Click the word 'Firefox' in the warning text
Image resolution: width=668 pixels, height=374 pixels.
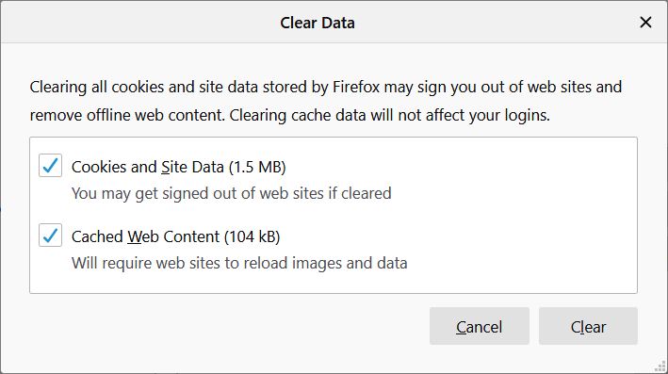356,87
